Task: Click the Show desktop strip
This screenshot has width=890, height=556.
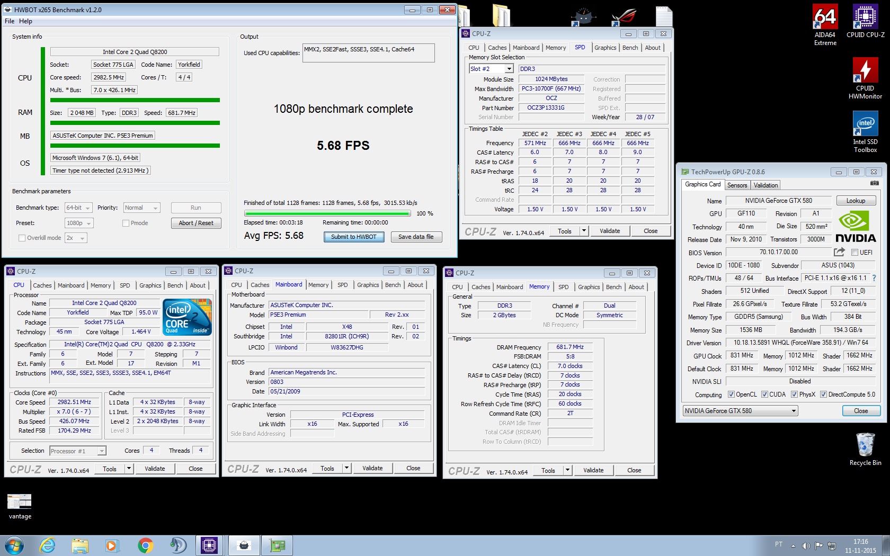Action: (886, 545)
